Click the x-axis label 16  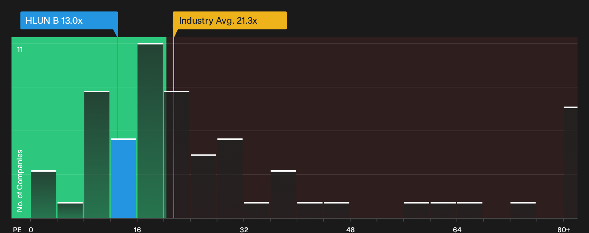click(x=137, y=229)
